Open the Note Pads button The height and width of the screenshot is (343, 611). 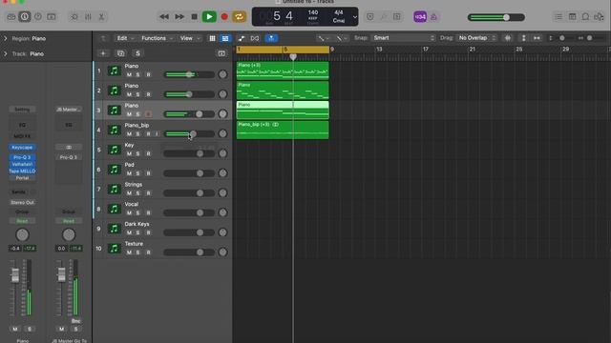pyautogui.click(x=572, y=17)
